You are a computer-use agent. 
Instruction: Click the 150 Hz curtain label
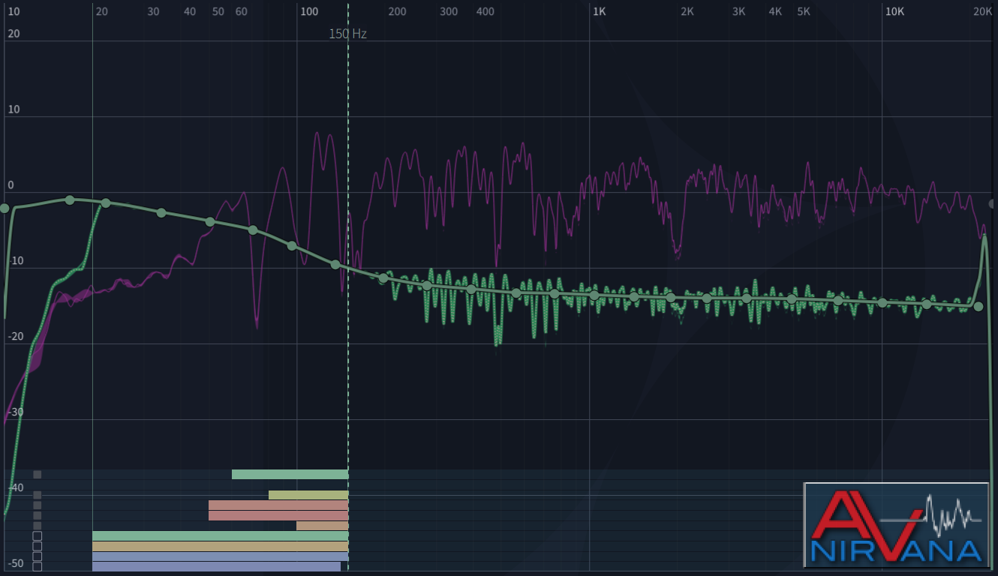pyautogui.click(x=348, y=34)
